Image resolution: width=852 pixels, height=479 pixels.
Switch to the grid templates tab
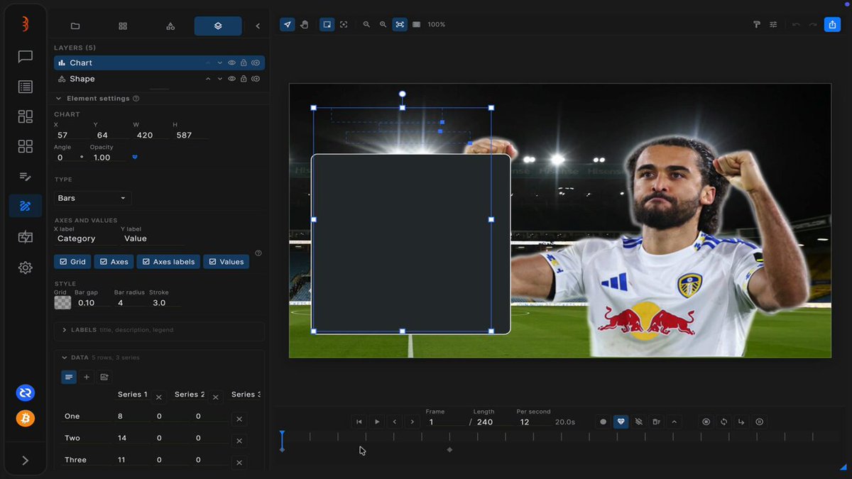123,26
